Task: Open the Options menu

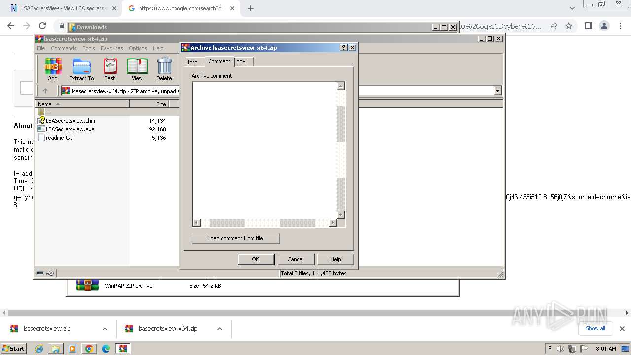Action: [138, 48]
